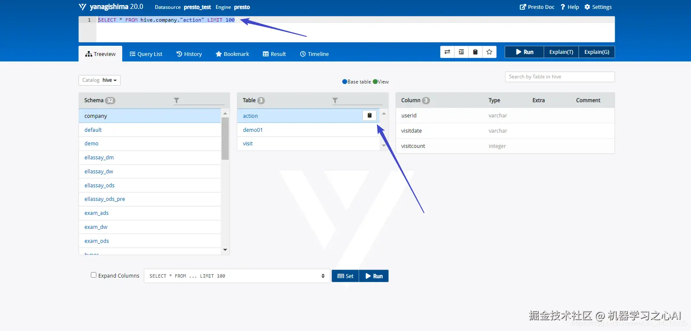Click the visitcount column row
Image resolution: width=691 pixels, height=331 pixels.
(505, 146)
